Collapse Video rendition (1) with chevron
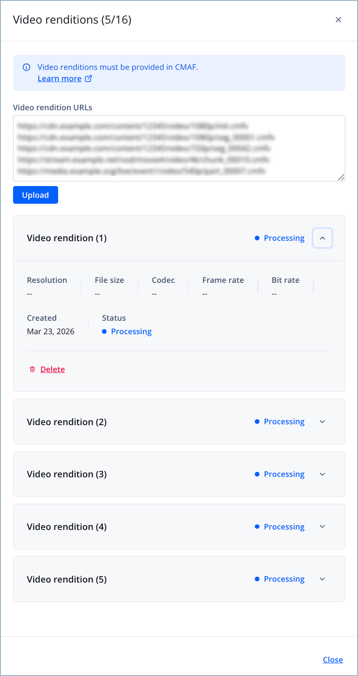Image resolution: width=358 pixels, height=676 pixels. pyautogui.click(x=323, y=238)
